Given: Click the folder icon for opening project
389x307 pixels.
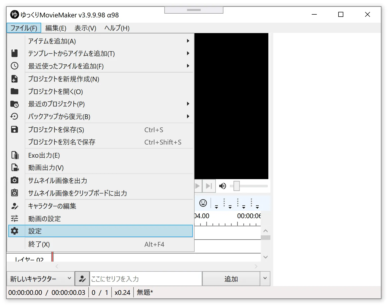Looking at the screenshot, I should pos(15,91).
